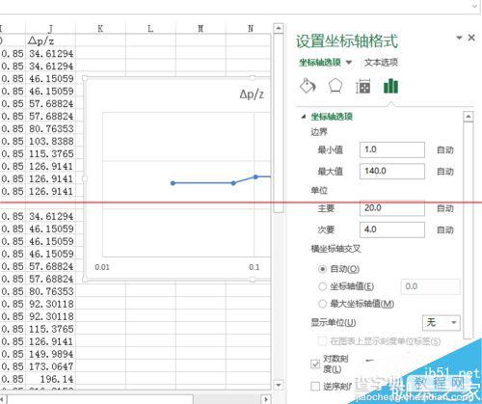Open the Size & Properties icon
The image size is (482, 404).
coord(362,86)
